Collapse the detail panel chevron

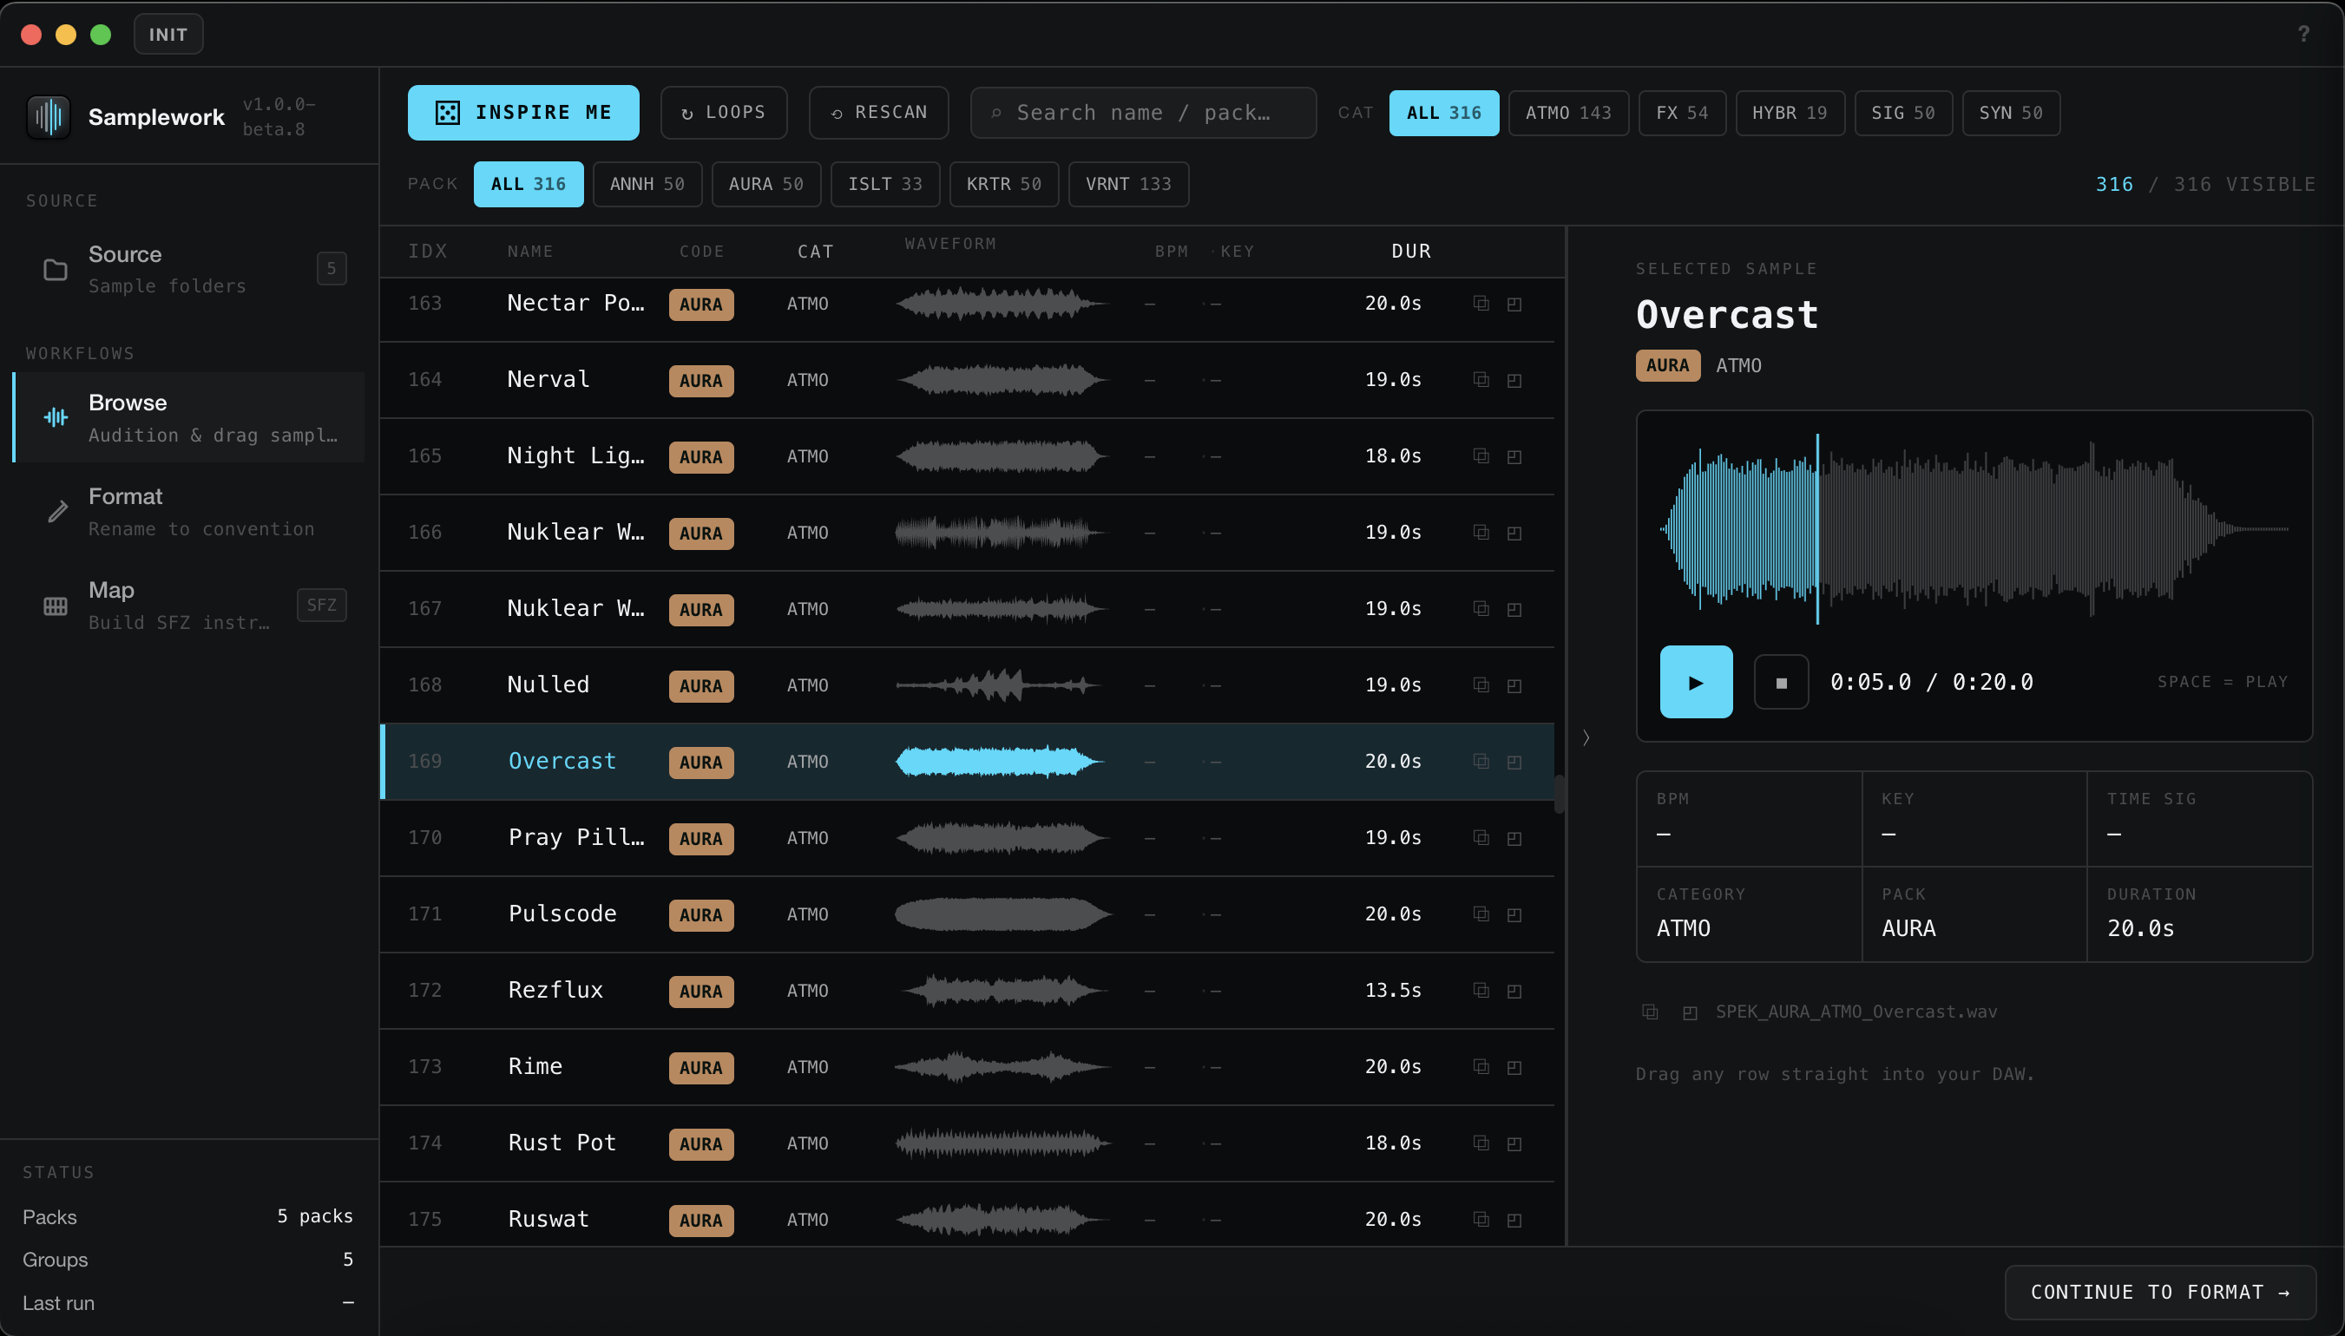point(1586,737)
